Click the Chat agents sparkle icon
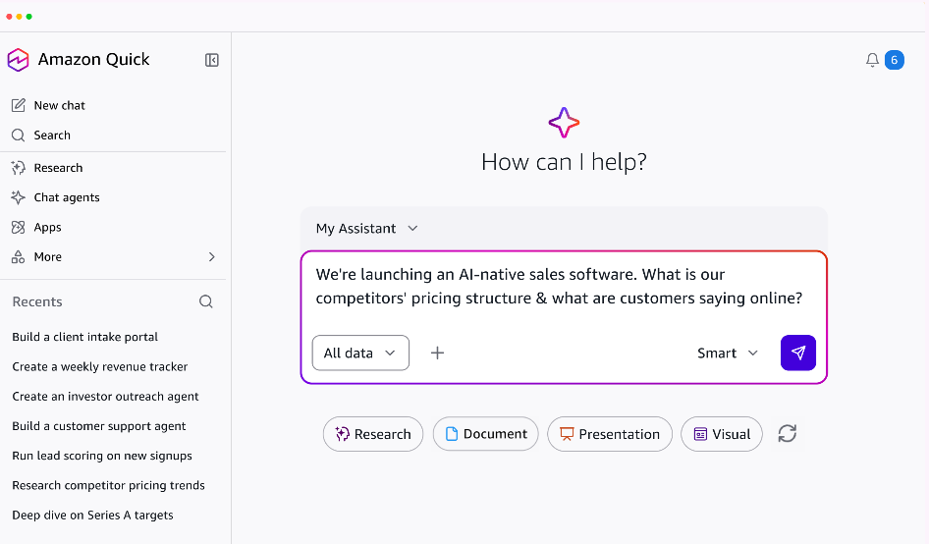This screenshot has width=929, height=544. [x=19, y=197]
